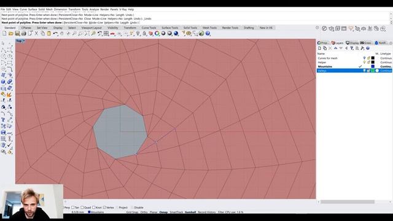Open the V-Ray menu
The height and width of the screenshot is (221, 393).
(x=123, y=9)
